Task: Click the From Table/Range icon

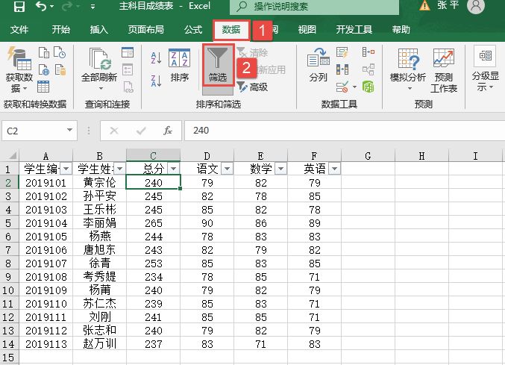Action: tap(43, 87)
